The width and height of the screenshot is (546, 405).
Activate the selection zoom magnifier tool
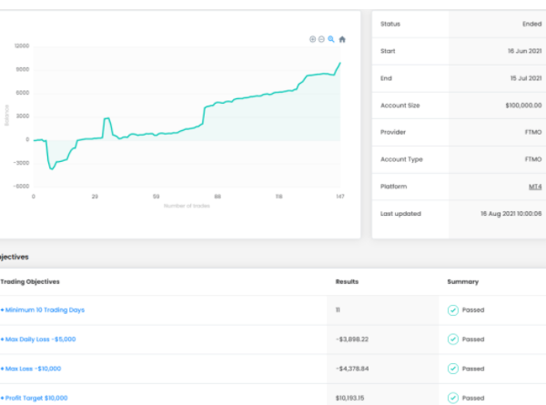(331, 39)
